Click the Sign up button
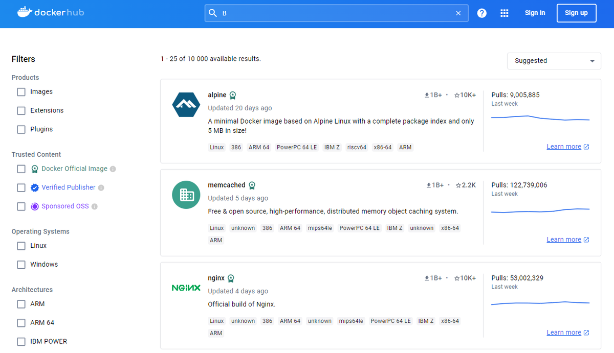Image resolution: width=614 pixels, height=353 pixels. coord(576,13)
